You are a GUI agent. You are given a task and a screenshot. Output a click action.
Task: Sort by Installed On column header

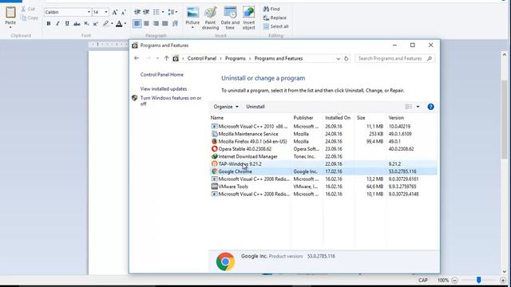[339, 118]
